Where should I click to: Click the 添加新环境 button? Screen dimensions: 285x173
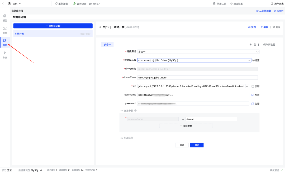[53, 26]
